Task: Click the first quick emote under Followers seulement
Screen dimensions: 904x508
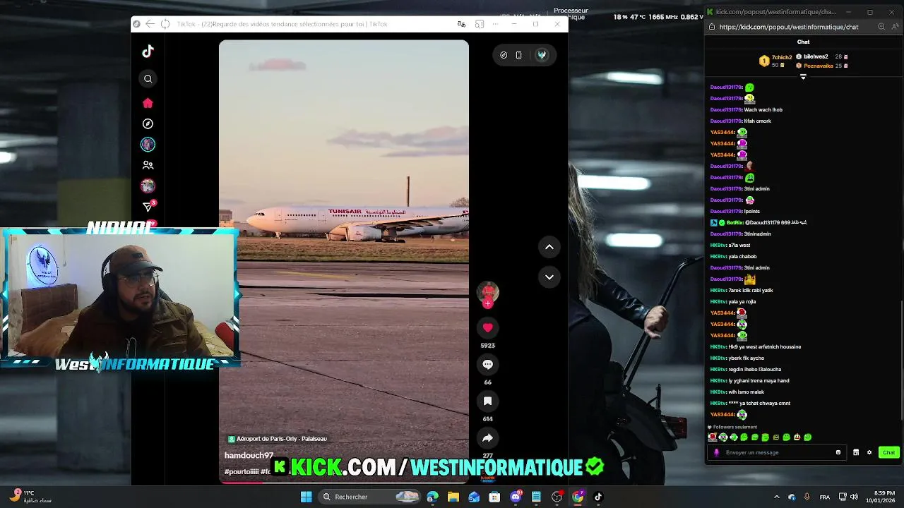Action: point(713,437)
